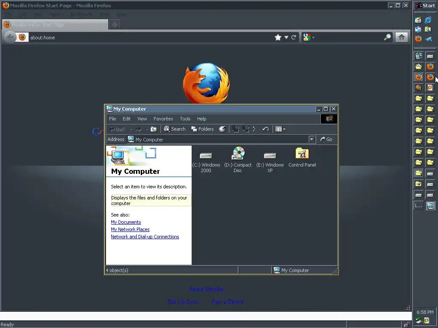Open the Forward history dropdown arrow in My Computer

click(x=147, y=129)
